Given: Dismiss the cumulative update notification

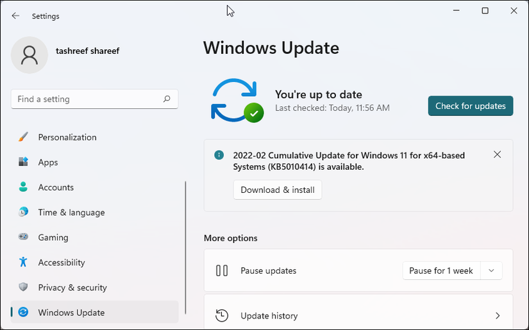Looking at the screenshot, I should click(x=498, y=154).
